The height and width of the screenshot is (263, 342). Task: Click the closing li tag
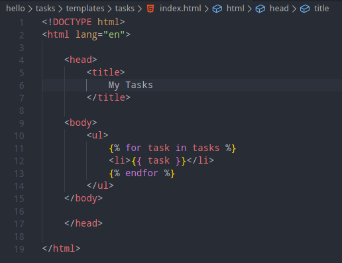(200, 160)
